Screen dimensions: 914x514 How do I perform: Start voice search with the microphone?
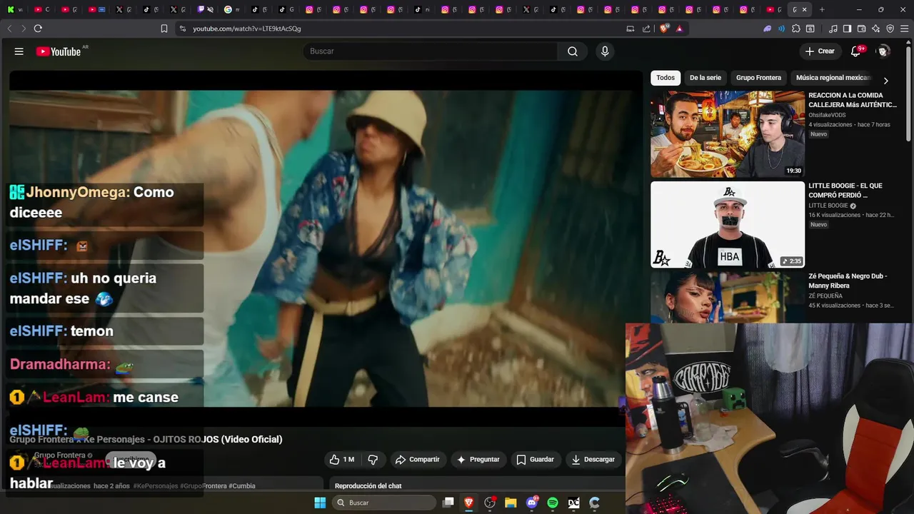[x=605, y=51]
